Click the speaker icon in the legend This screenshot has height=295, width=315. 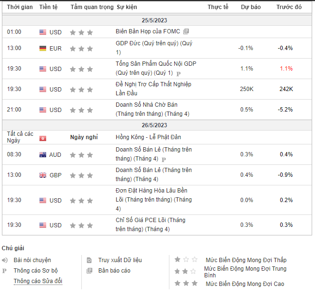point(5,260)
